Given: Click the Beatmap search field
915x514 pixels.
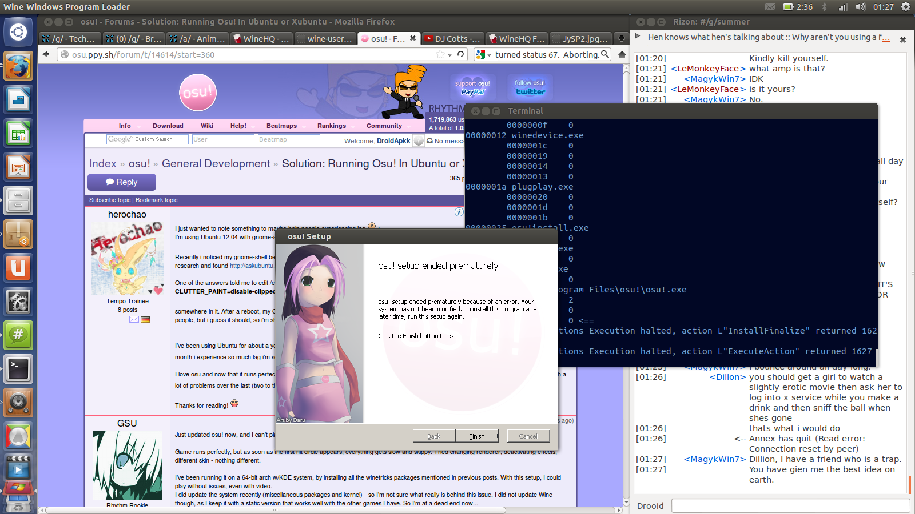Looking at the screenshot, I should [x=289, y=139].
